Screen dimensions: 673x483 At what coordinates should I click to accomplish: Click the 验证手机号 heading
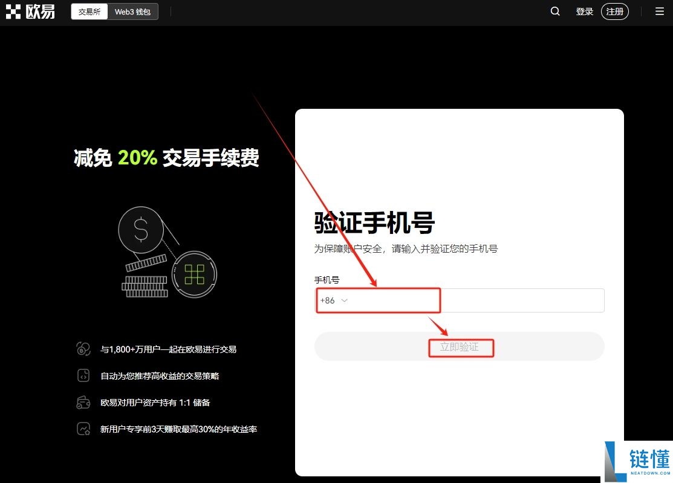pyautogui.click(x=373, y=223)
